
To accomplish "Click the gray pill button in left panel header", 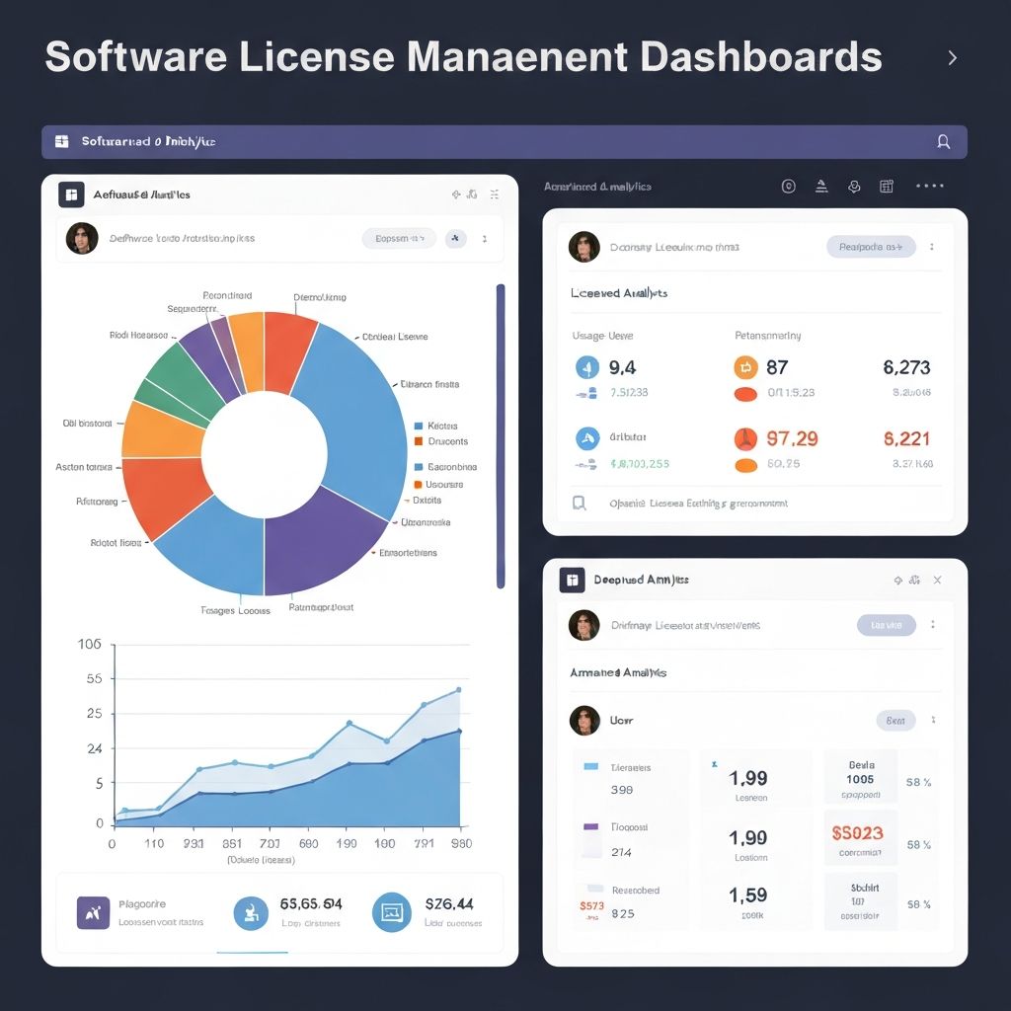I will 399,238.
